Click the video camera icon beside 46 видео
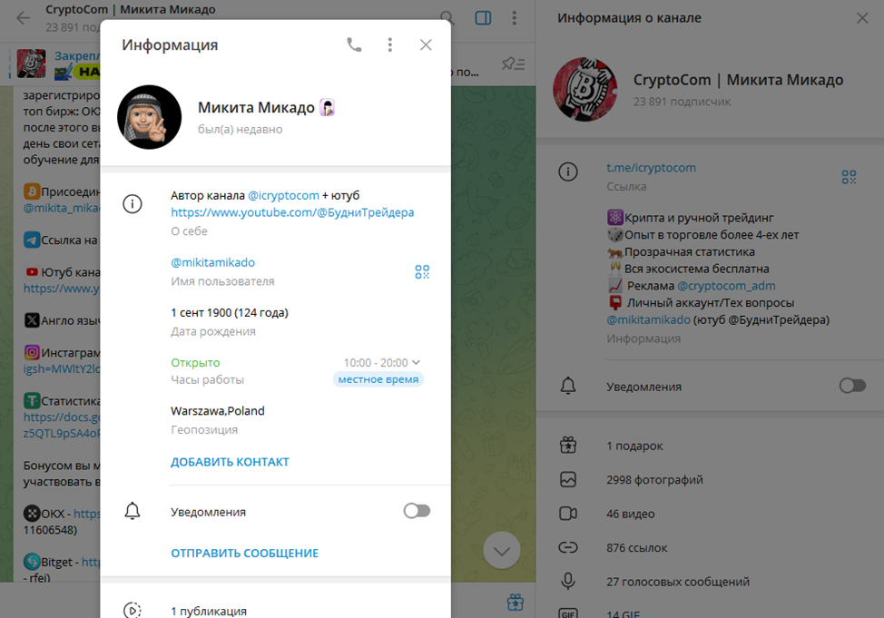The height and width of the screenshot is (618, 884). (568, 513)
